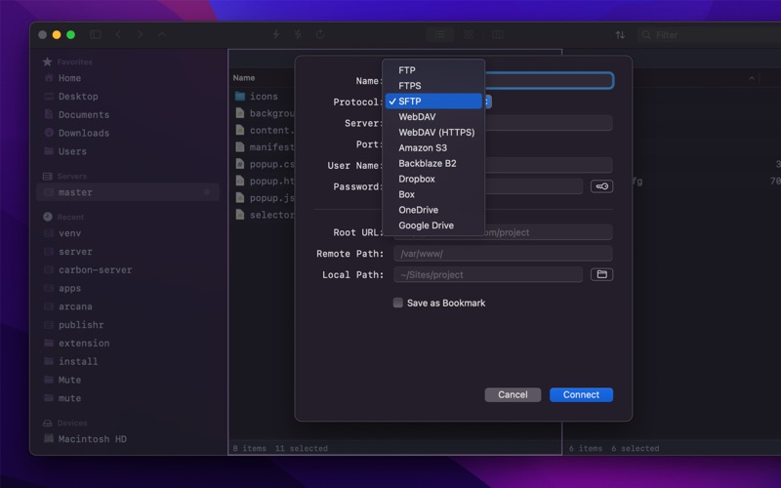This screenshot has height=488, width=781.
Task: Open Macintosh HD device
Action: pos(92,439)
